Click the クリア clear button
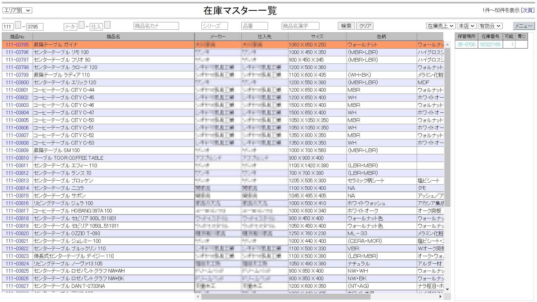The width and height of the screenshot is (537, 302). 365,26
